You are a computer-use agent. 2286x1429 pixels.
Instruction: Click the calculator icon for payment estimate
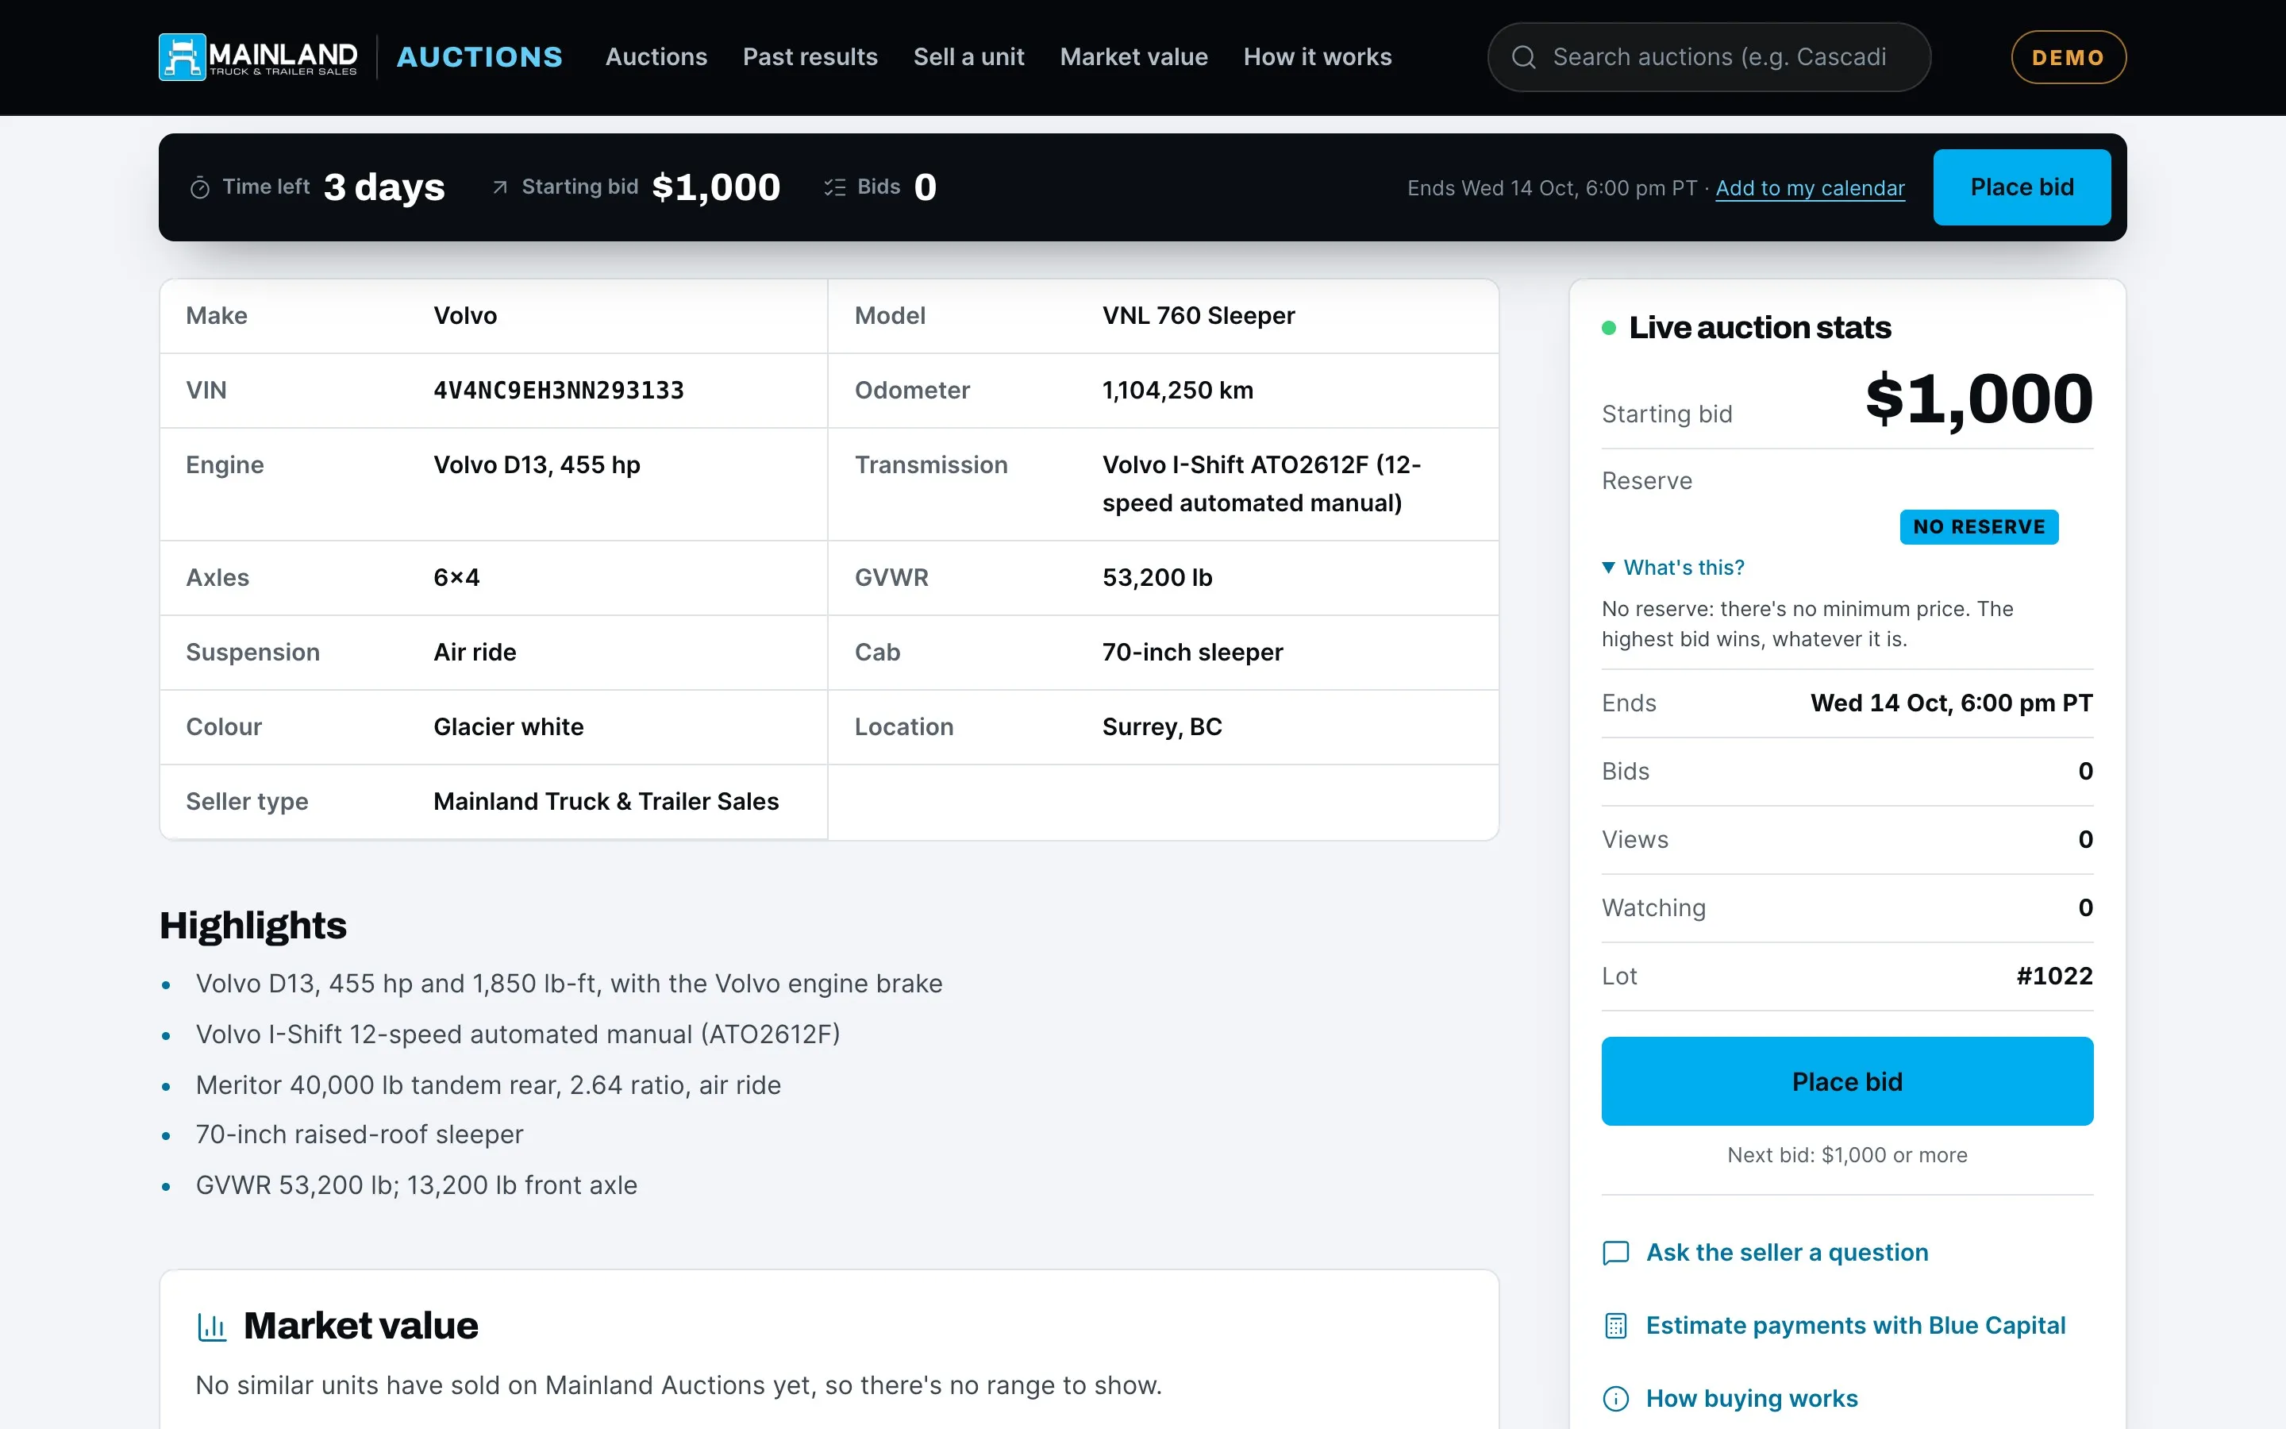[x=1616, y=1326]
